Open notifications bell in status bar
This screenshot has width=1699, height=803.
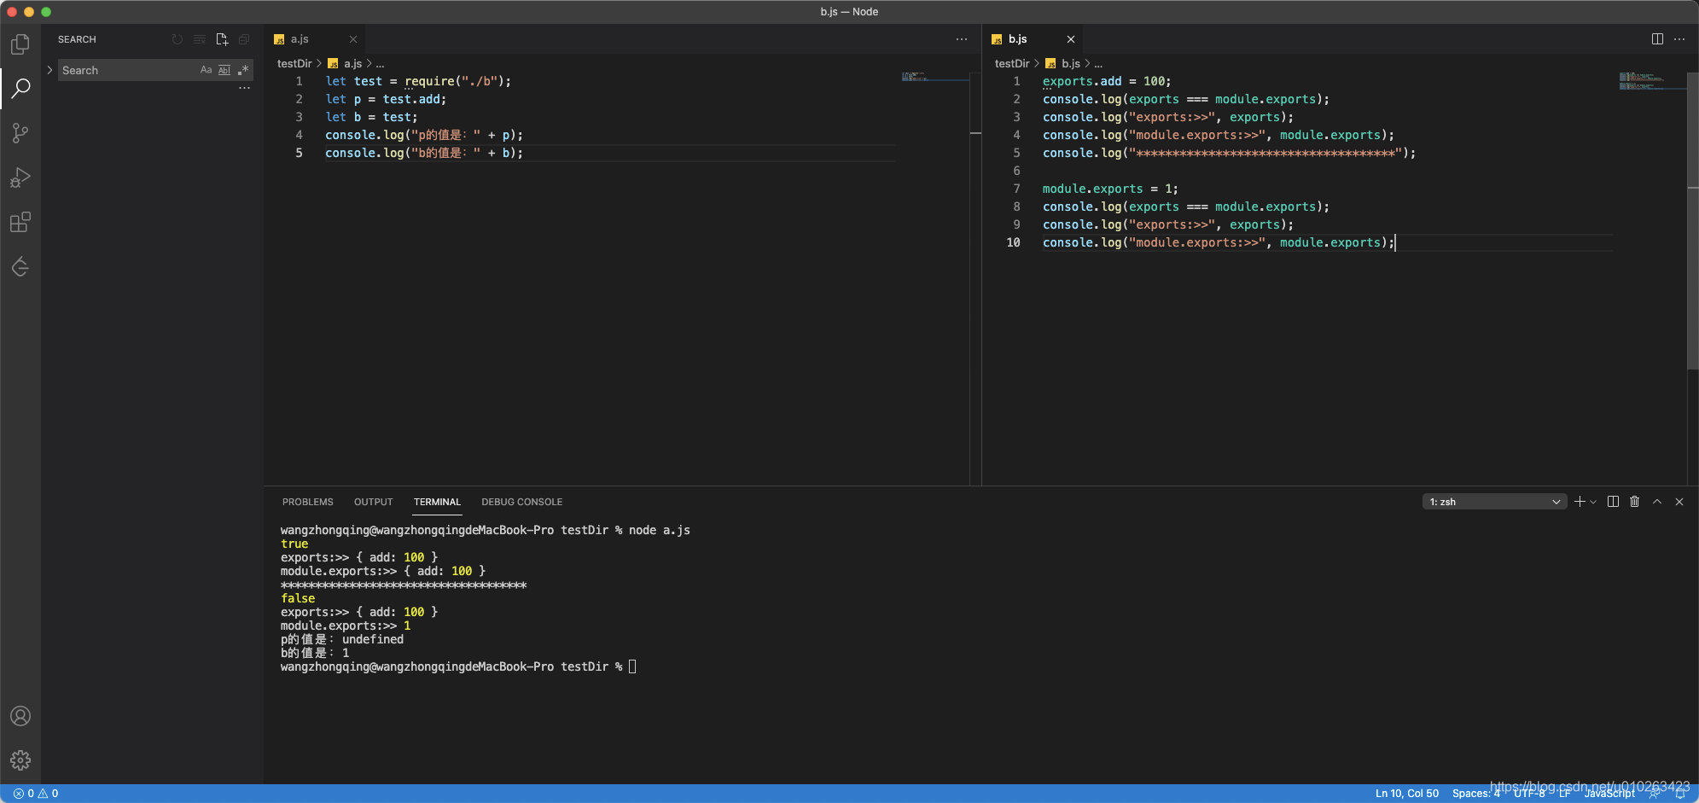pos(1680,793)
